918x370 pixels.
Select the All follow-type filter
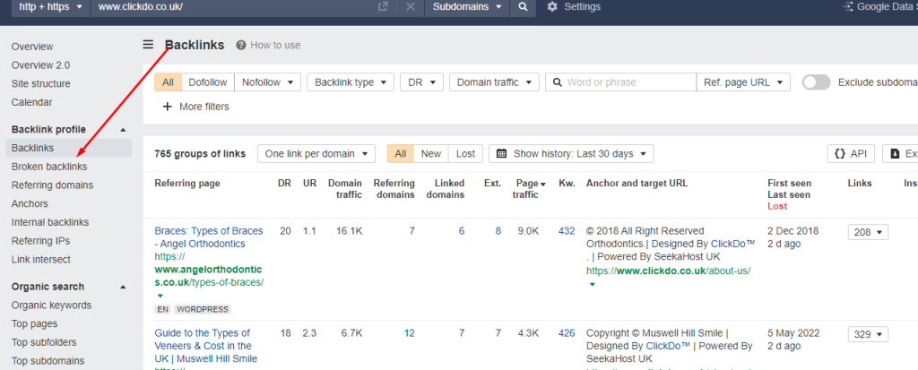click(168, 82)
